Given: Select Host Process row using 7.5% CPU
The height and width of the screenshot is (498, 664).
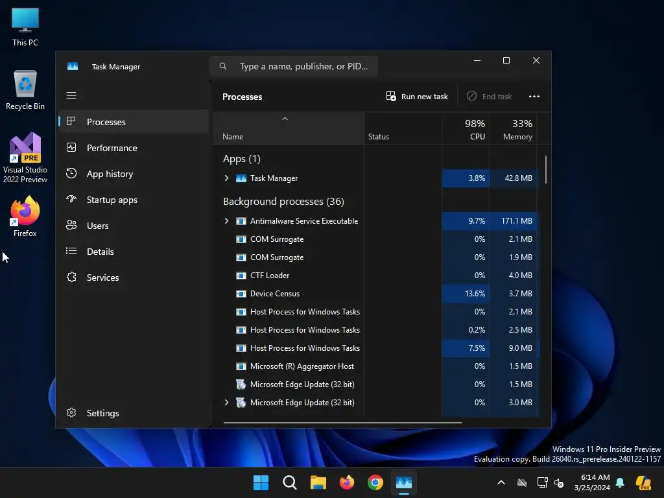Looking at the screenshot, I should click(x=375, y=348).
